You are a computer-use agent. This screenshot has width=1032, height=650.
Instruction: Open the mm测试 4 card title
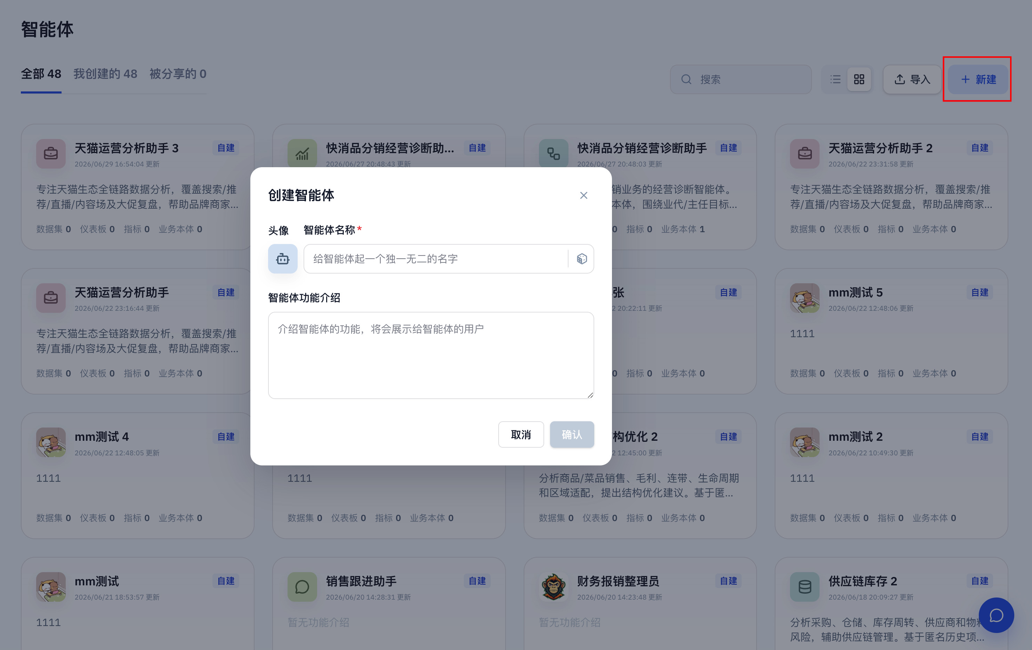102,437
